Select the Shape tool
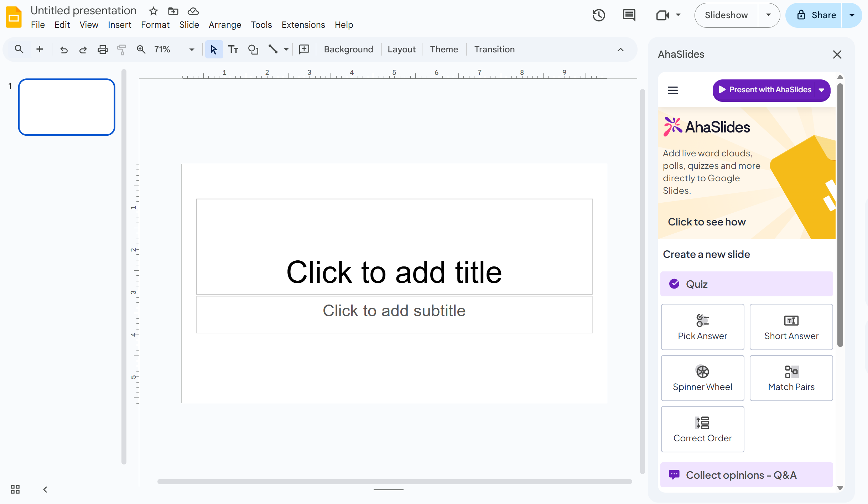 [x=253, y=50]
